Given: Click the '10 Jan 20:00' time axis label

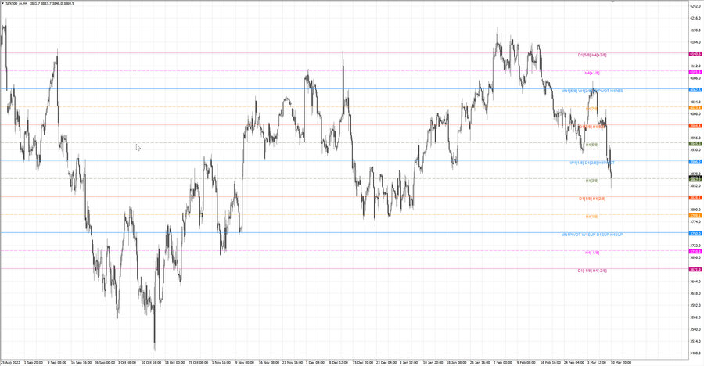Looking at the screenshot, I should (x=433, y=362).
